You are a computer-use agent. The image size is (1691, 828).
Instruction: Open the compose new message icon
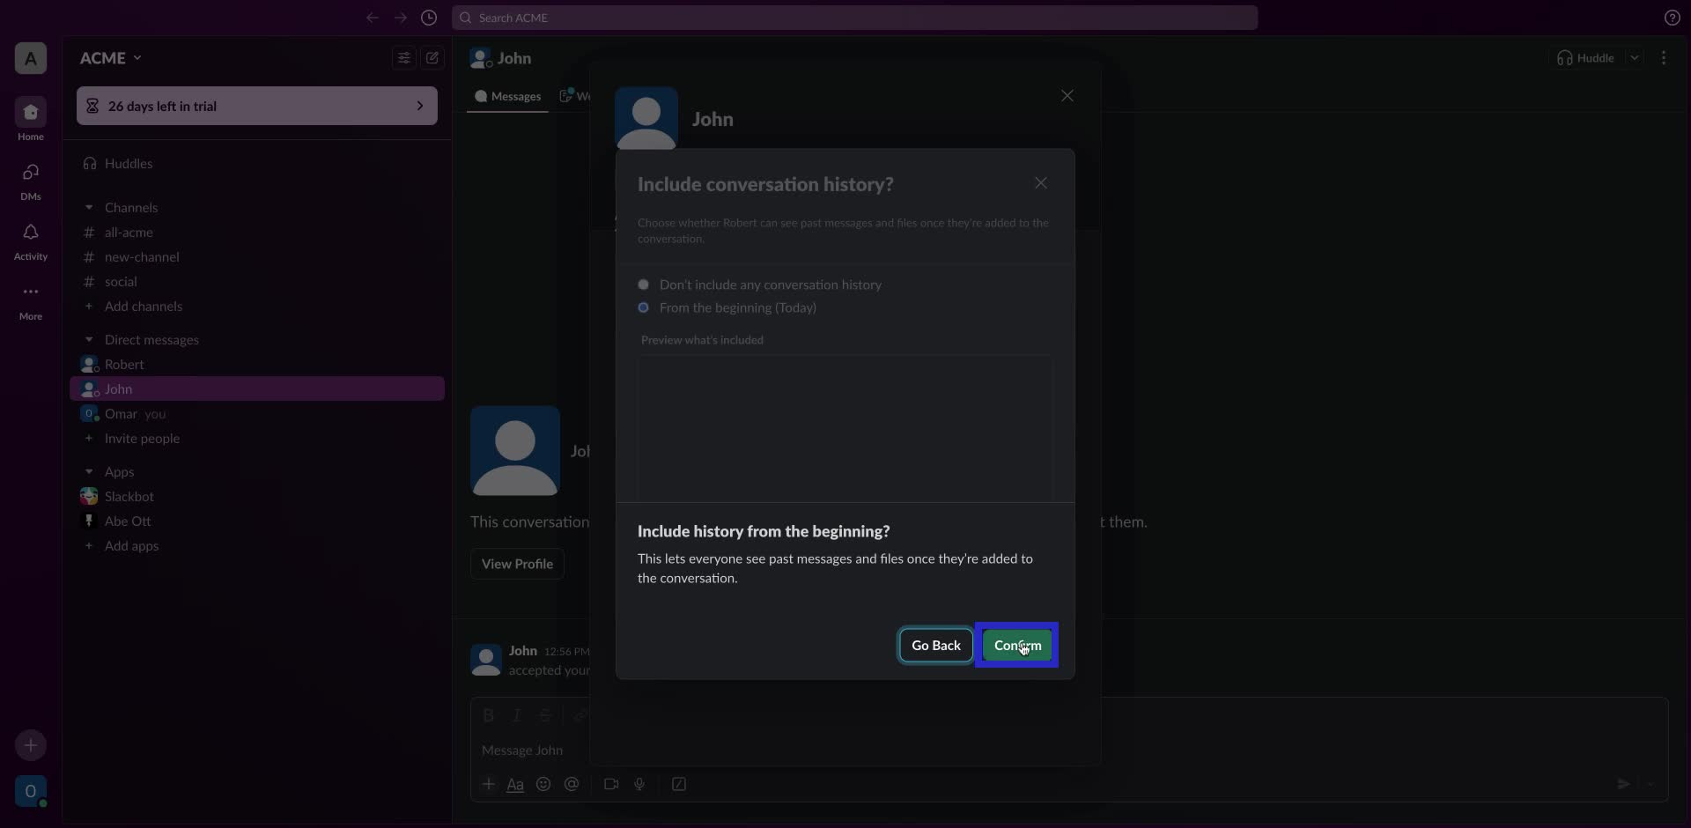coord(432,57)
